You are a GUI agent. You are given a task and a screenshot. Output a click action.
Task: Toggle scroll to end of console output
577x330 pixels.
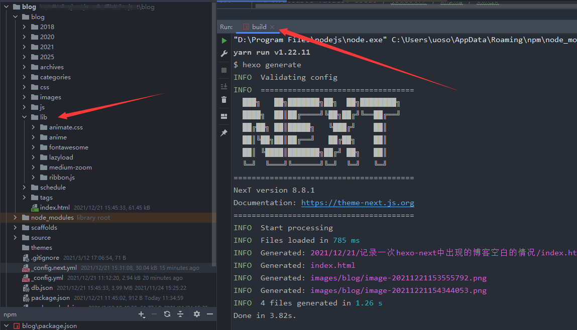coord(224,86)
